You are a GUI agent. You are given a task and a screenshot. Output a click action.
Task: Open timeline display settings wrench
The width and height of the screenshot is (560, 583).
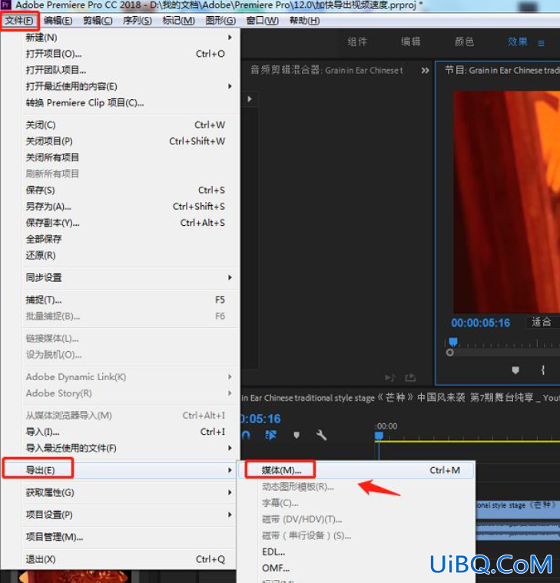pyautogui.click(x=322, y=435)
